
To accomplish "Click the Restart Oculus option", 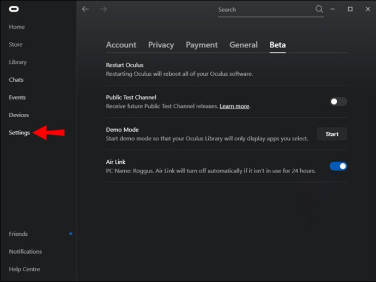I will pos(226,69).
